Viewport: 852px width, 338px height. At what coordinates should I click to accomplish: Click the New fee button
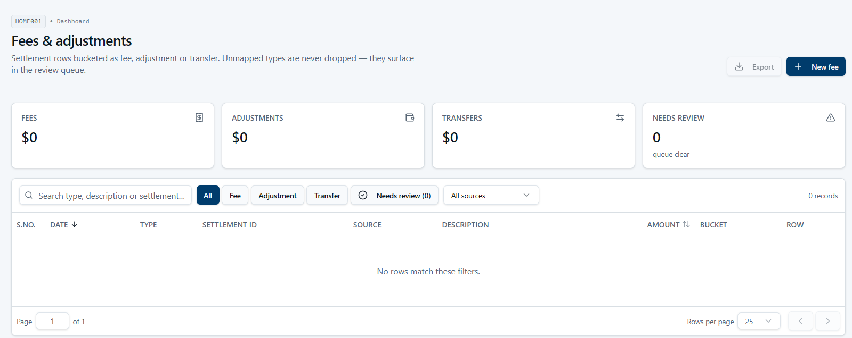tap(816, 66)
